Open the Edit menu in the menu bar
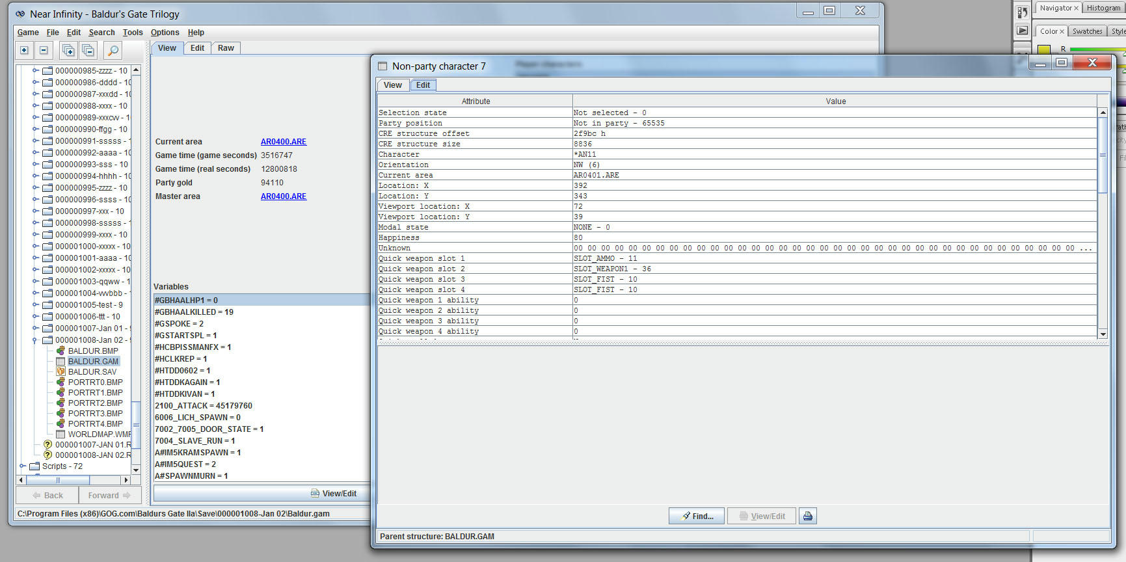 coord(74,33)
